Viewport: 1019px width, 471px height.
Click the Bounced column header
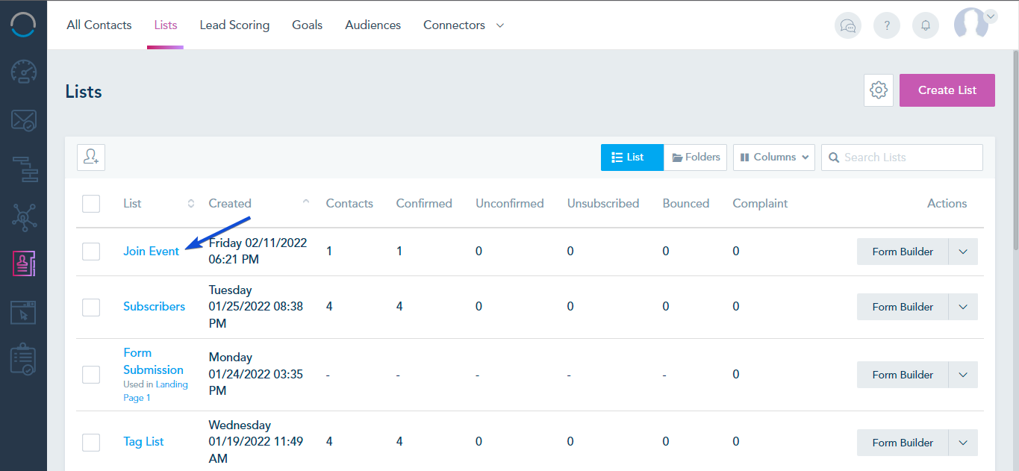686,203
